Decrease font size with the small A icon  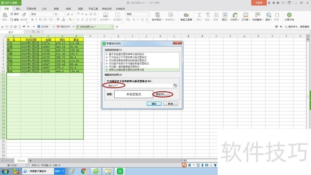(72, 14)
